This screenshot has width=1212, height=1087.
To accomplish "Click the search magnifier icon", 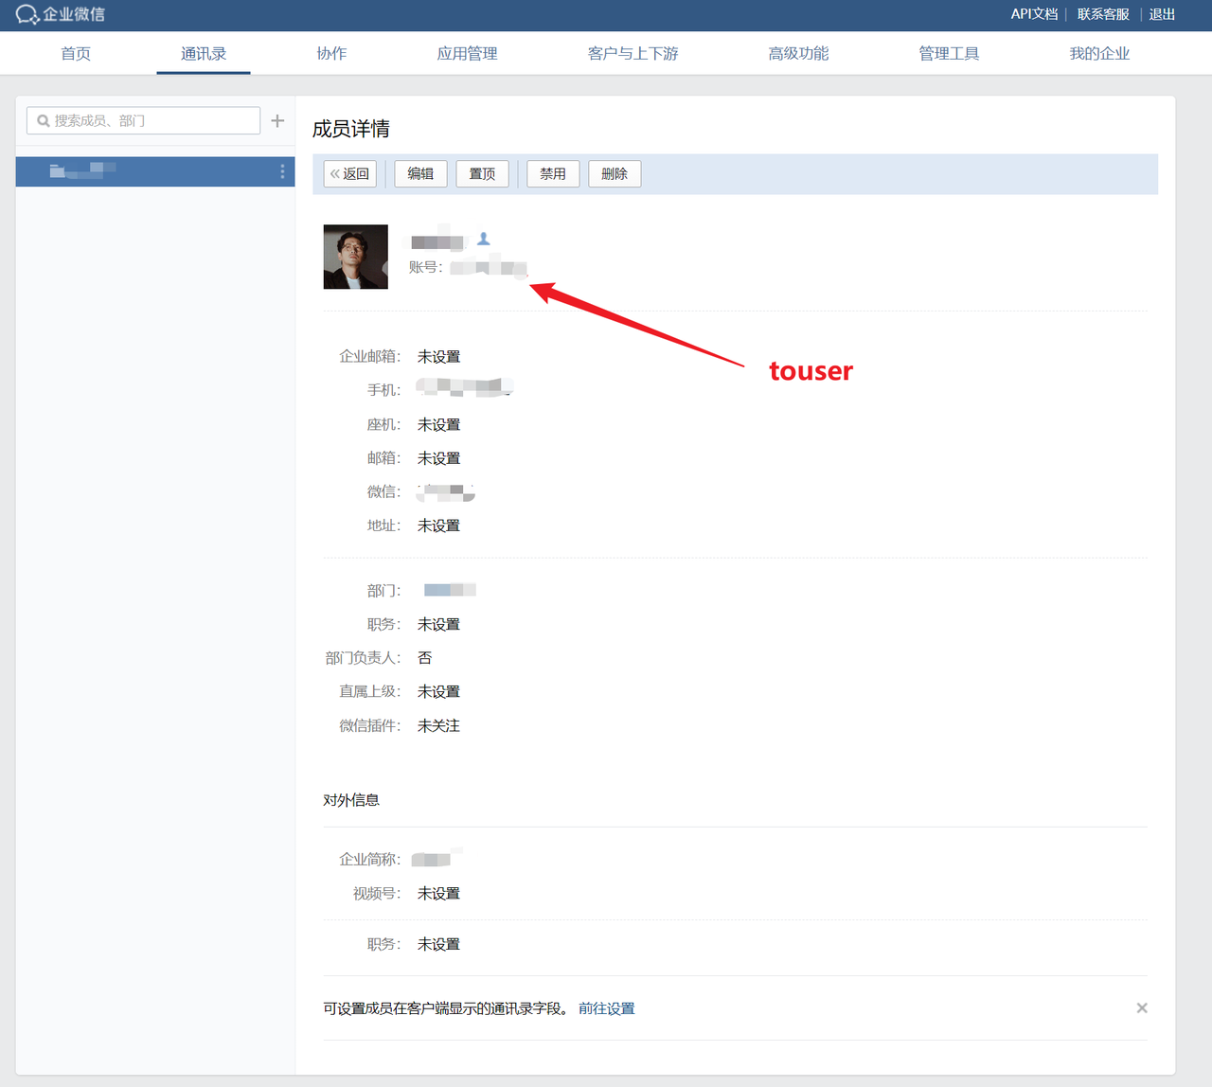I will pos(44,121).
